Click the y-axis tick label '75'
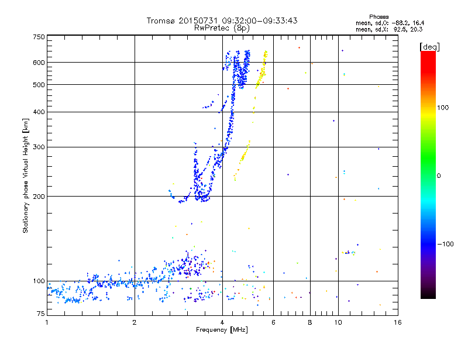Viewport: 468px width, 351px height. click(41, 314)
